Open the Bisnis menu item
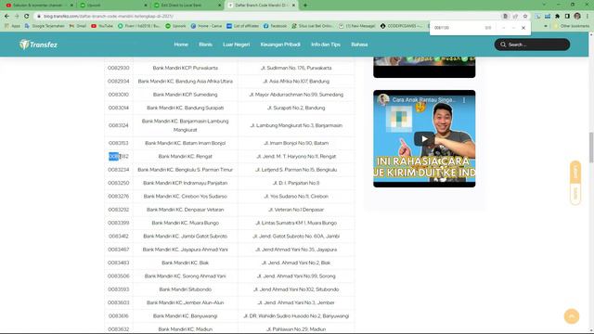Image resolution: width=594 pixels, height=334 pixels. click(x=205, y=45)
